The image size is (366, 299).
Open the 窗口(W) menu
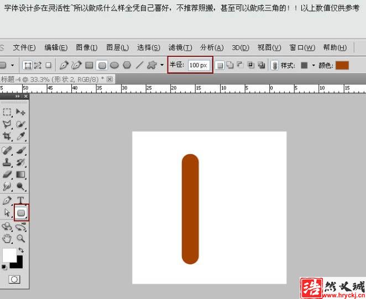coord(302,48)
